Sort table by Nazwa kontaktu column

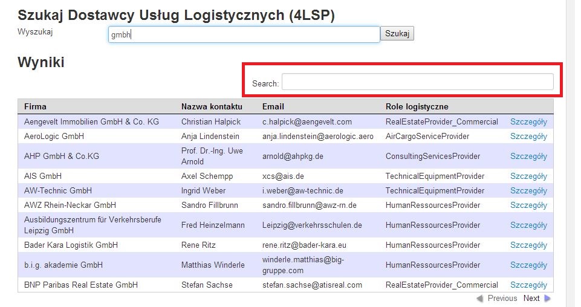pos(212,106)
